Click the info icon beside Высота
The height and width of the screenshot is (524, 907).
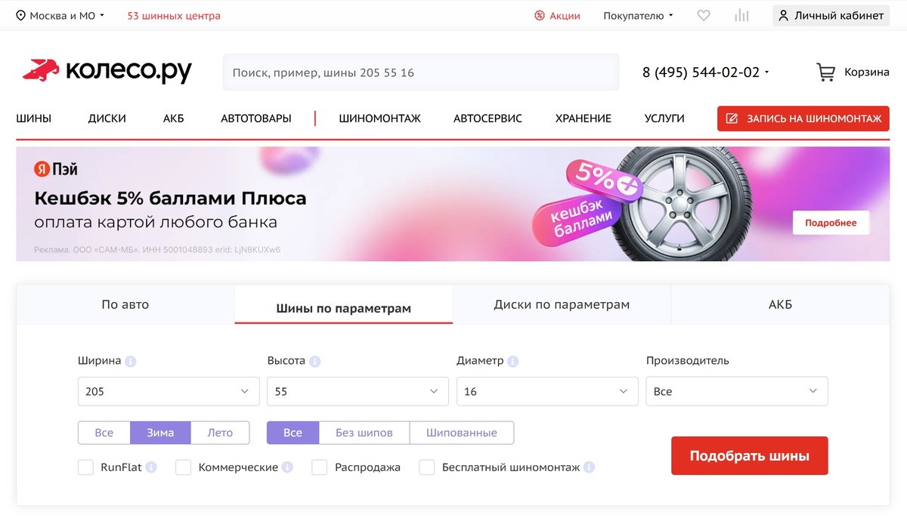(x=314, y=362)
